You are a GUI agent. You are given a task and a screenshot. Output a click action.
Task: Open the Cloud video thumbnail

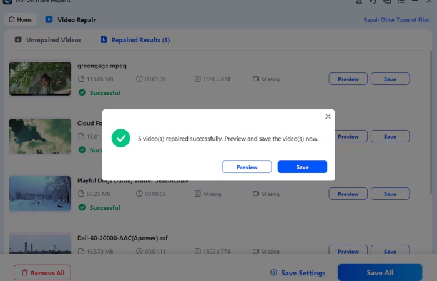click(40, 136)
